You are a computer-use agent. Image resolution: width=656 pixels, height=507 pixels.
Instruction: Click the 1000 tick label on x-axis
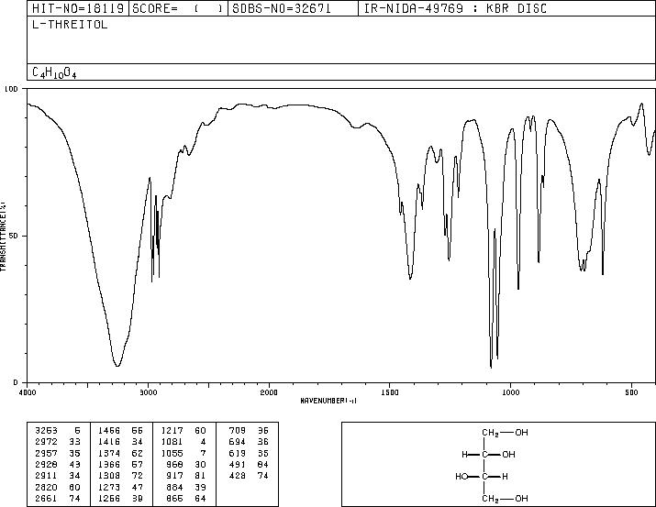[x=510, y=392]
